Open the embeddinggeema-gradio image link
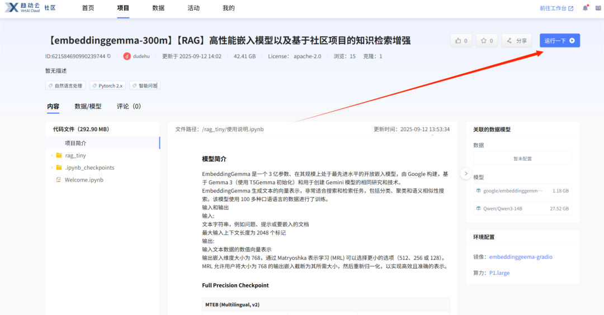The height and width of the screenshot is (315, 604). tap(521, 257)
